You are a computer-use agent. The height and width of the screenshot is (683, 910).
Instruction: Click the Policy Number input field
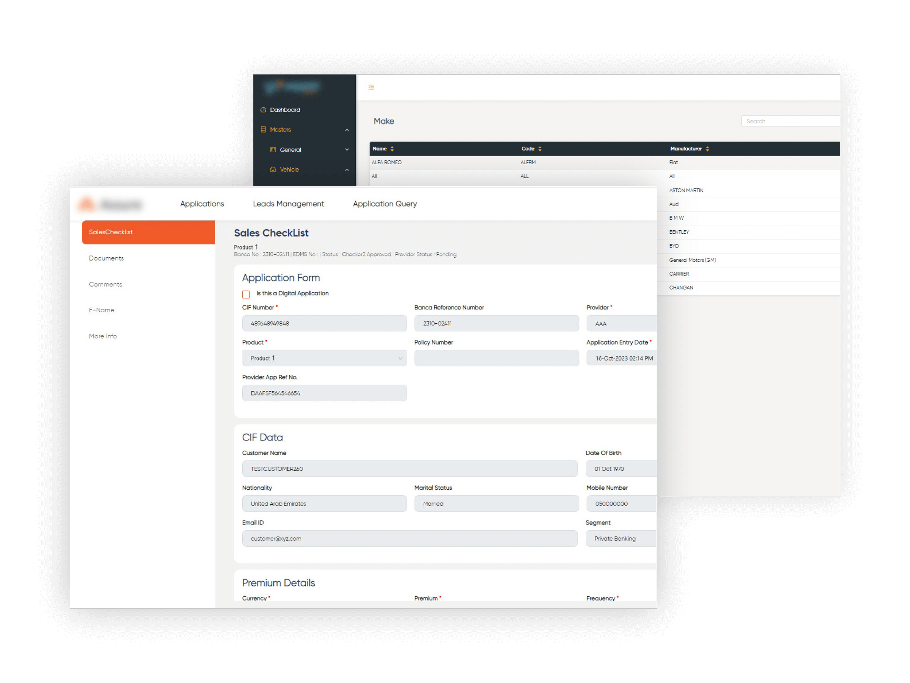[x=496, y=358]
